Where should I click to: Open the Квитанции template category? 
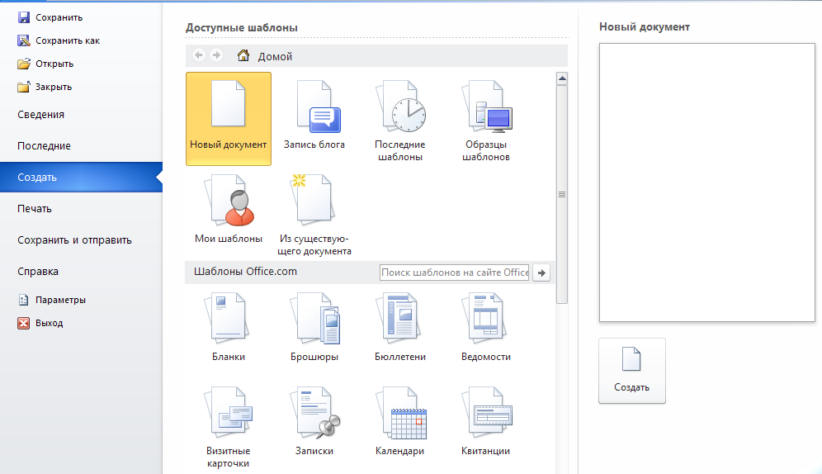coord(486,421)
